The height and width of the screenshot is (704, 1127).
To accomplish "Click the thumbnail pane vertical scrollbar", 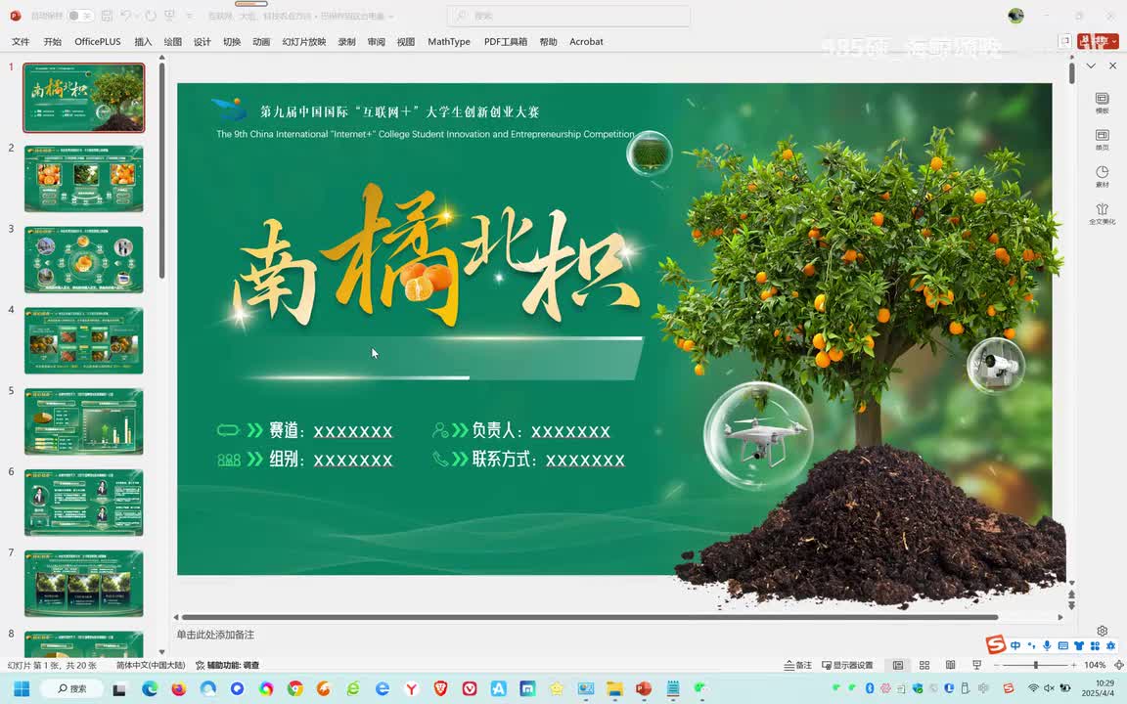I will pos(161,170).
